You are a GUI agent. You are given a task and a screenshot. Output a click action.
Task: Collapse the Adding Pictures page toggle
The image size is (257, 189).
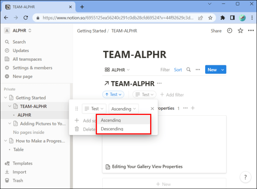click(10, 123)
